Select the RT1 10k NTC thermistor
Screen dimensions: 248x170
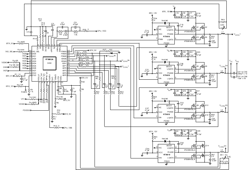point(223,157)
